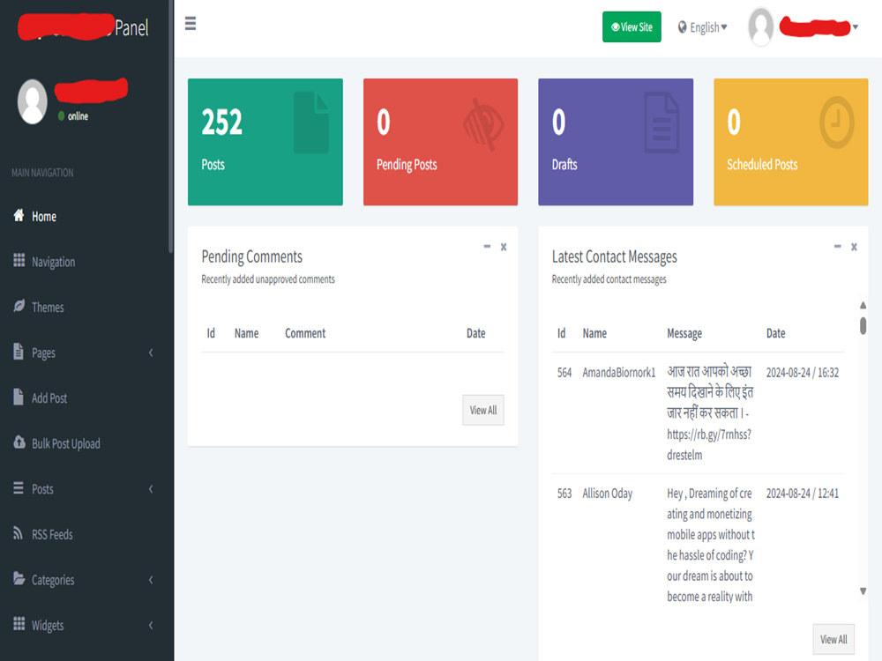Click the clock icon on Scheduled Posts card
The height and width of the screenshot is (661, 882).
(836, 122)
